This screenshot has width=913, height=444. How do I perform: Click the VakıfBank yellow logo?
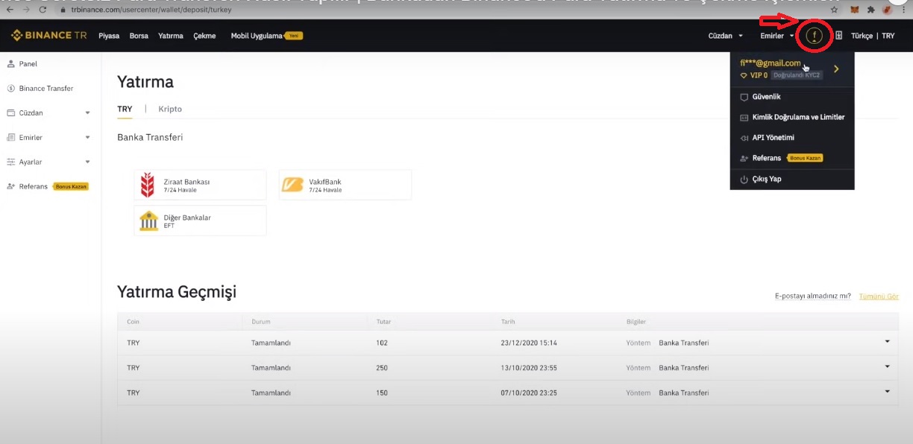click(292, 185)
